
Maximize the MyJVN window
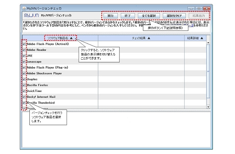199,8
